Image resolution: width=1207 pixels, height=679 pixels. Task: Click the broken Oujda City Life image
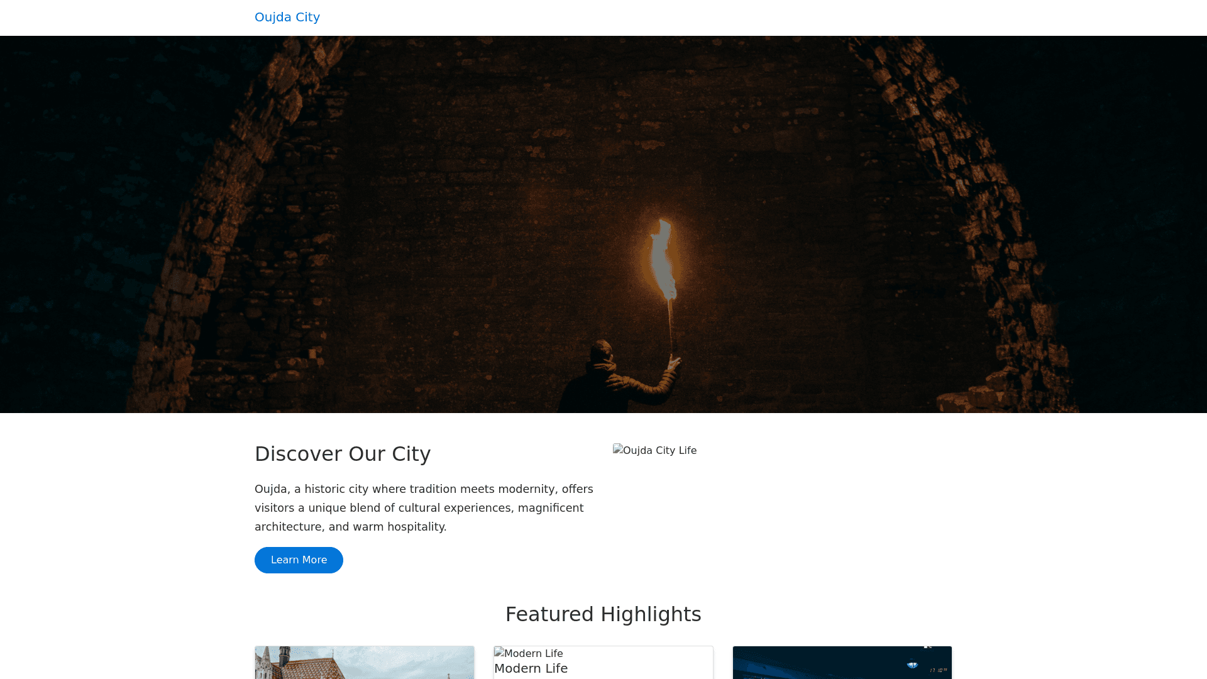[654, 450]
